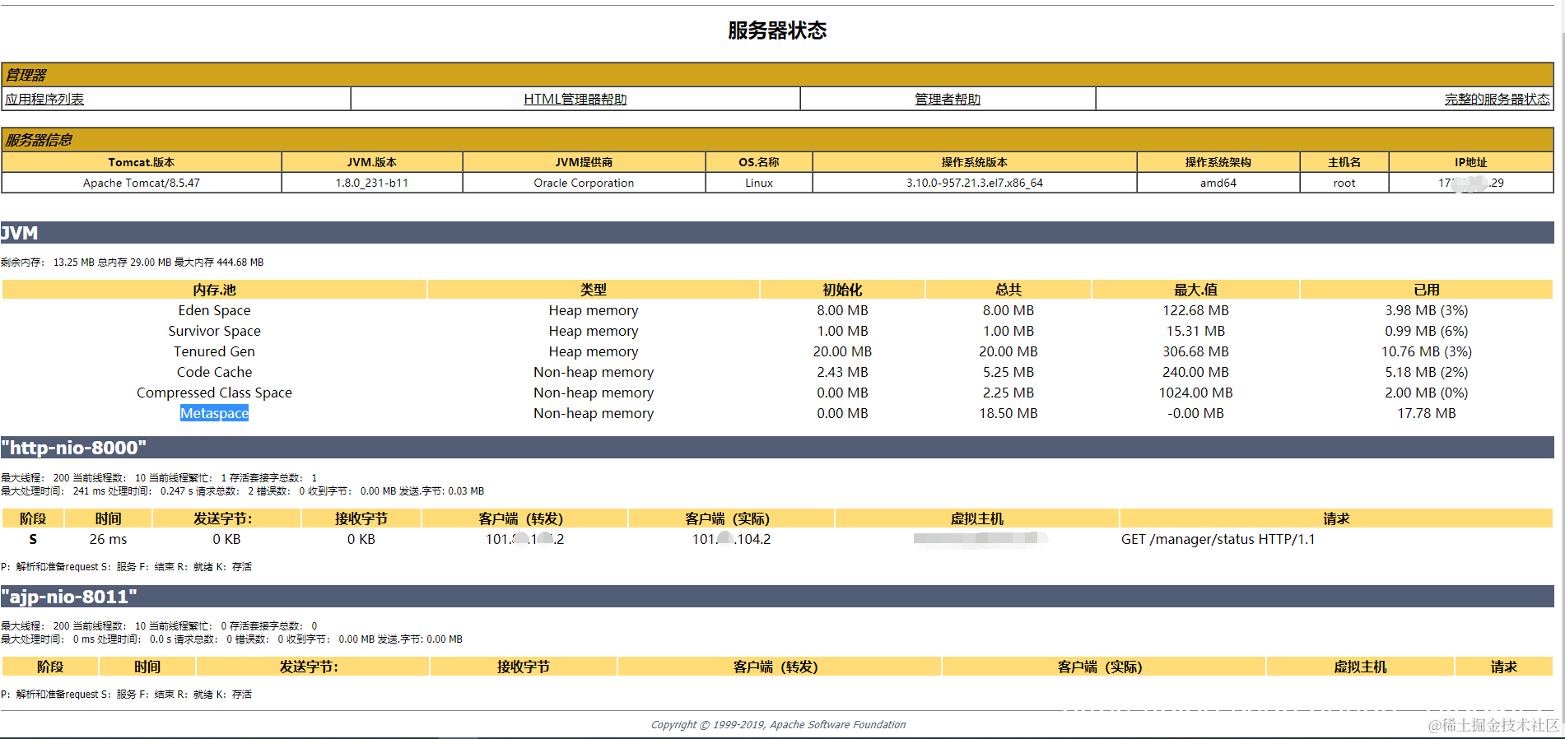The width and height of the screenshot is (1565, 739).
Task: Click the 剩余内存 13.25 MB summary line
Action: [x=133, y=263]
